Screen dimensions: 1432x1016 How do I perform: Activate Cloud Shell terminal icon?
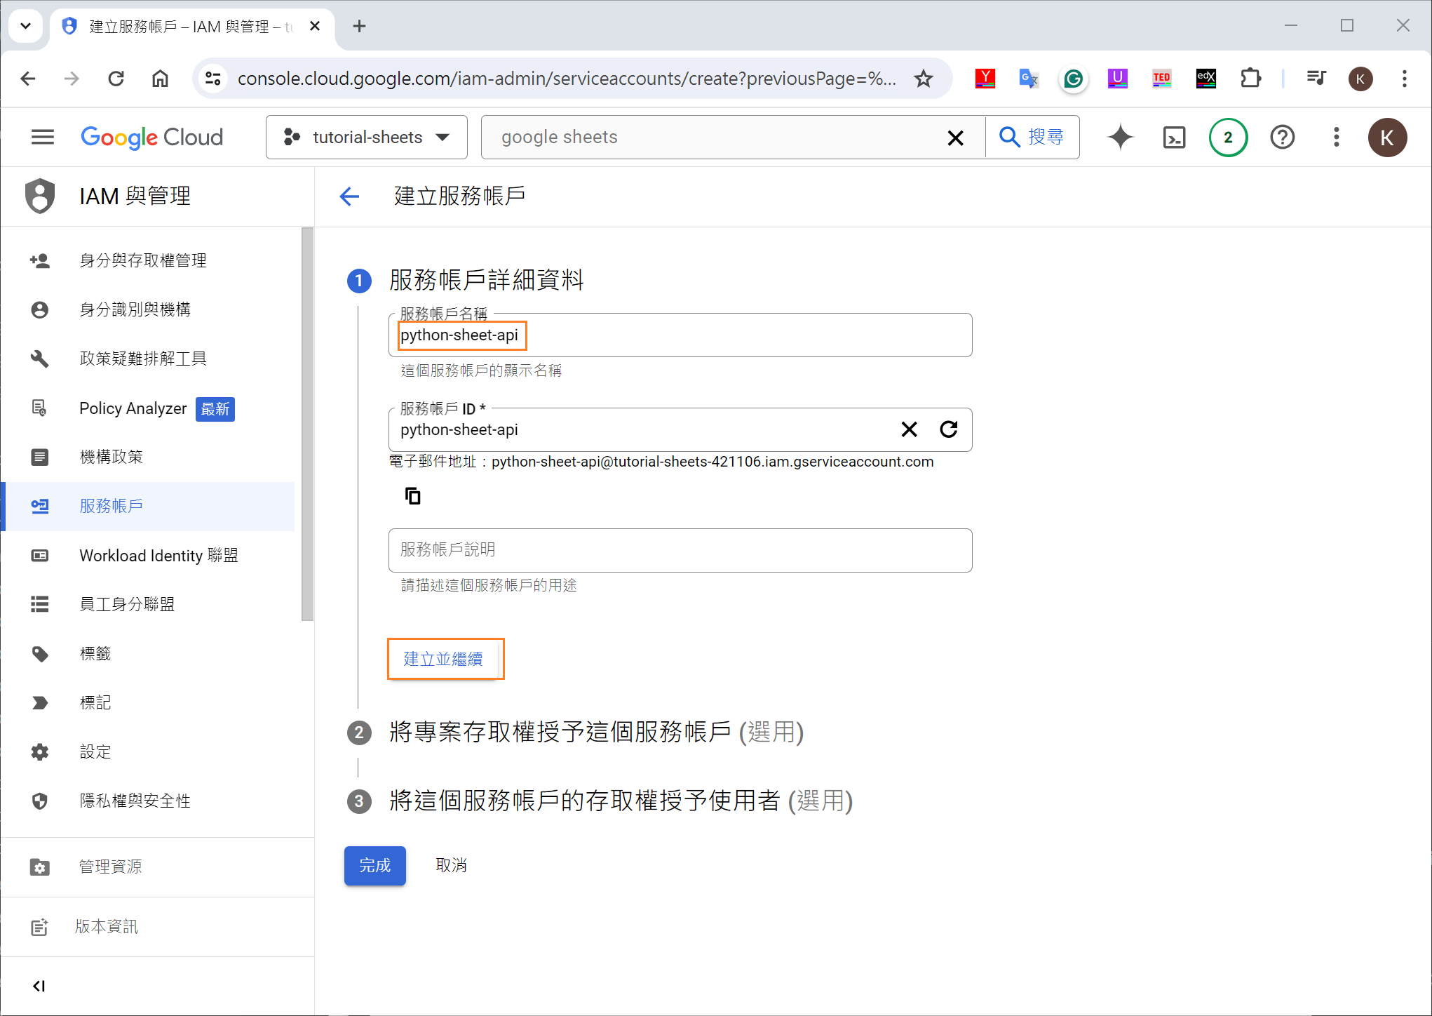tap(1174, 137)
